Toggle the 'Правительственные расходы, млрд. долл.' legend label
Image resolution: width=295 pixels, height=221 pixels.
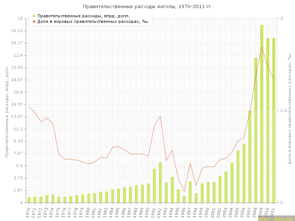click(84, 16)
